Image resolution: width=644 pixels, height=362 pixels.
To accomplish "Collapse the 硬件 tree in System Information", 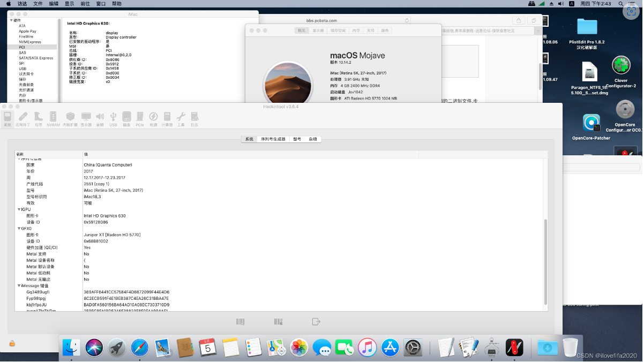I will [11, 20].
